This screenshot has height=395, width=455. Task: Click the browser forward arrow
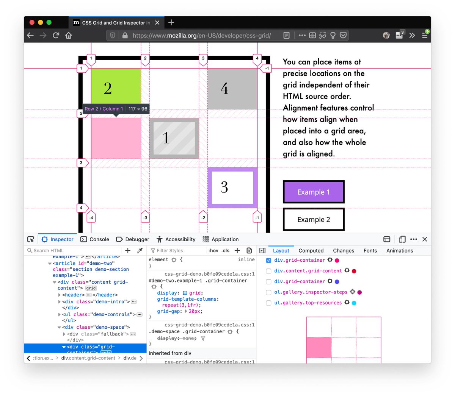[x=43, y=35]
